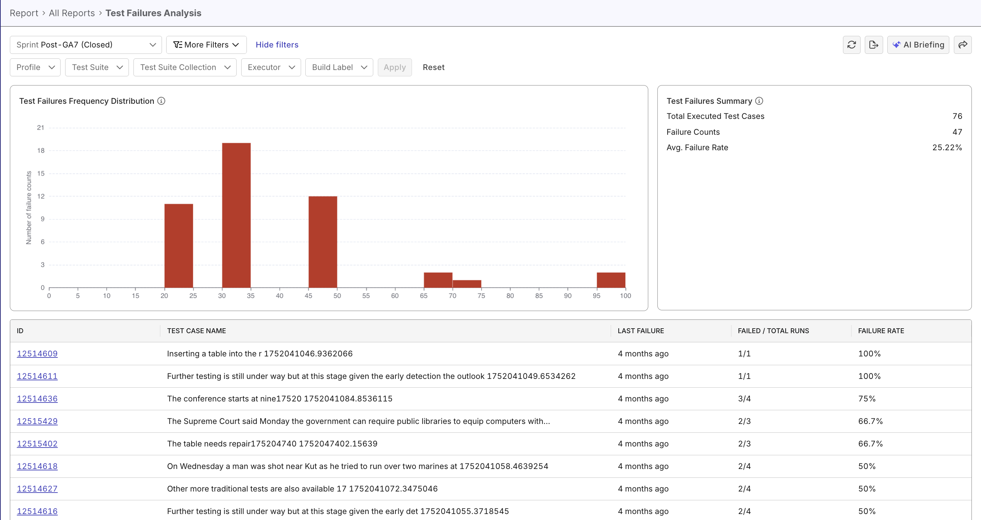This screenshot has height=520, width=981.
Task: Open the AI Briefing sparkle feature
Action: pyautogui.click(x=918, y=45)
